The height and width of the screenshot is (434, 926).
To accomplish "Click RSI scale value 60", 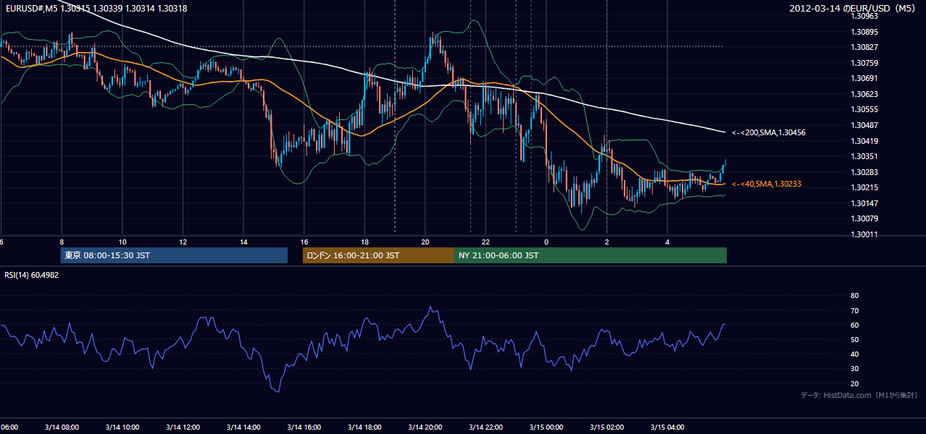I will (854, 325).
